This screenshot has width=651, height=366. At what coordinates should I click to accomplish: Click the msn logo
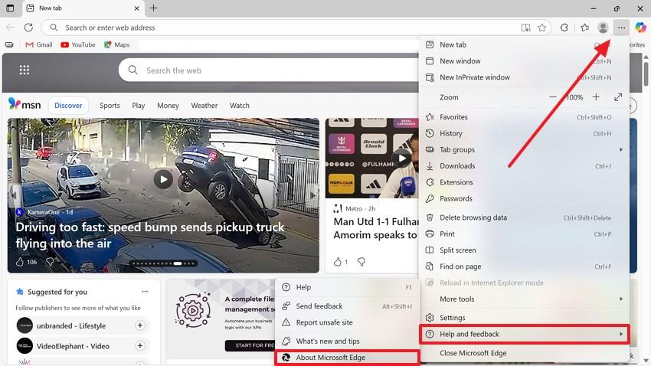pyautogui.click(x=25, y=104)
